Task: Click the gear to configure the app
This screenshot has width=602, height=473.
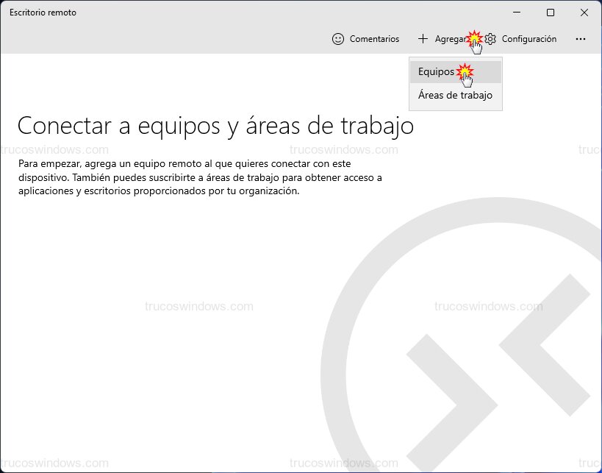Action: click(x=490, y=39)
